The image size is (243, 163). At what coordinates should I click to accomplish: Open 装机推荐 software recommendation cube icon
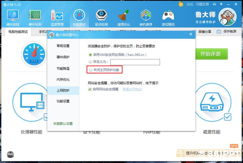coord(146,15)
